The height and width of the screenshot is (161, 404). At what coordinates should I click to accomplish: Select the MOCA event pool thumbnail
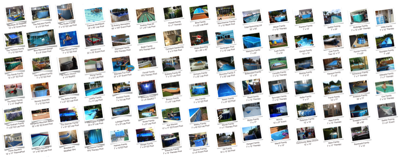point(278,110)
